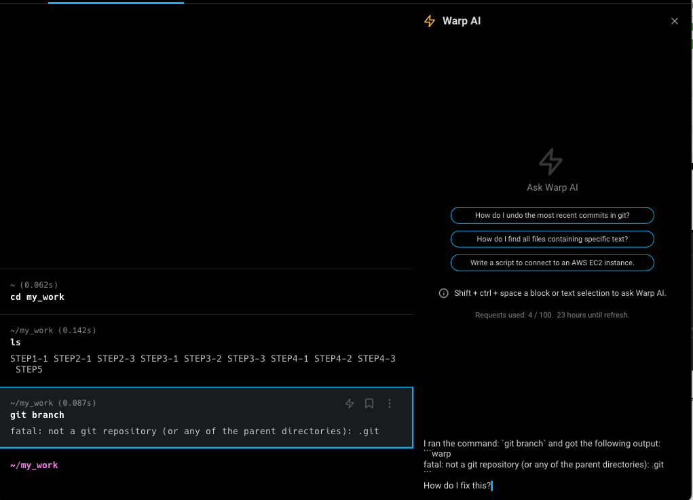
Task: Open the three-dot menu on the git branch block
Action: tap(390, 403)
